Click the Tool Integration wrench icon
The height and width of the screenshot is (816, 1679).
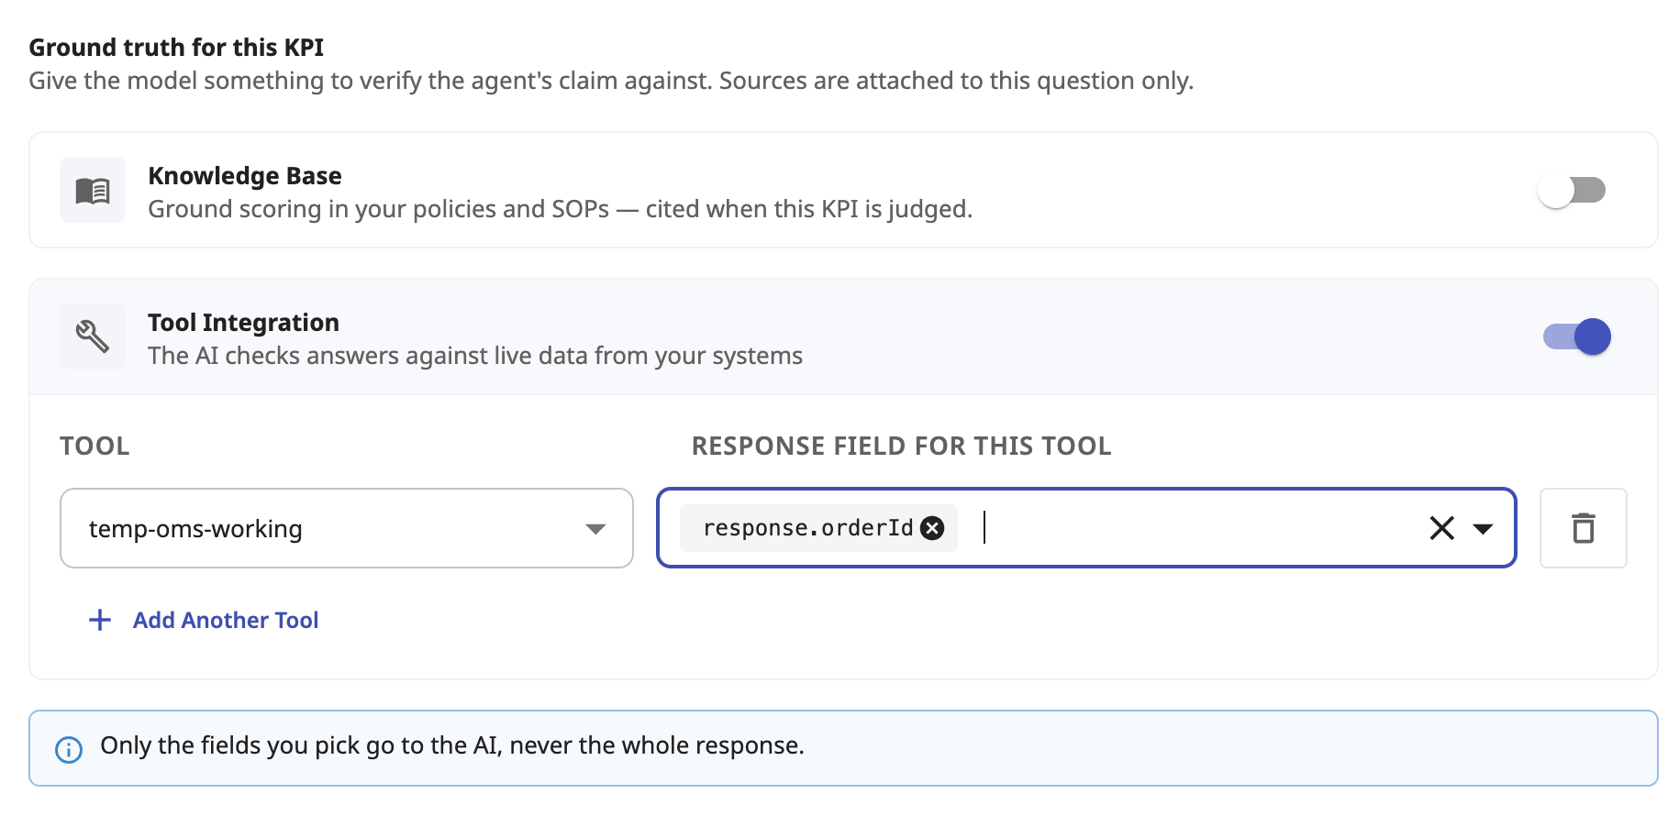pyautogui.click(x=93, y=336)
